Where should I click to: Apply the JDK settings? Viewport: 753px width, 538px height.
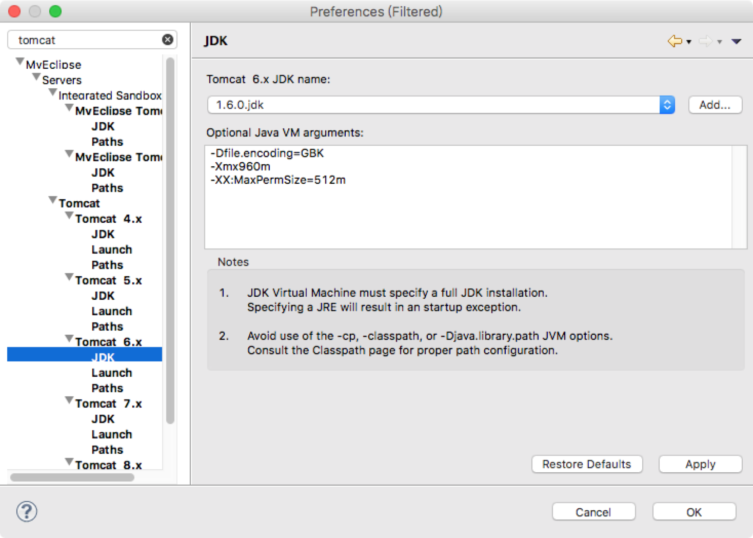(x=700, y=464)
